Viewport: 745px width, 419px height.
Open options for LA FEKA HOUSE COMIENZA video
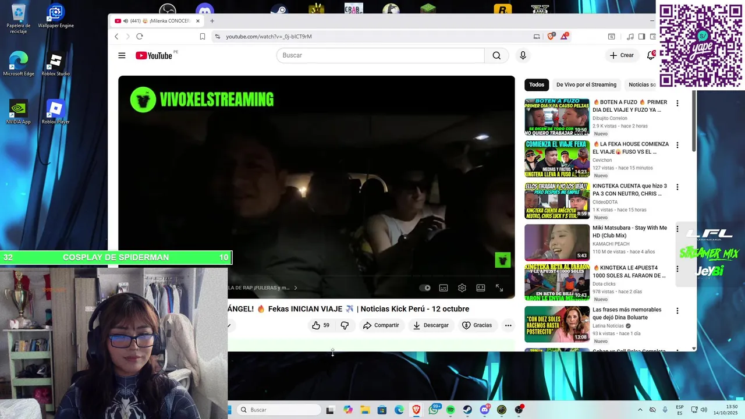[x=677, y=145]
